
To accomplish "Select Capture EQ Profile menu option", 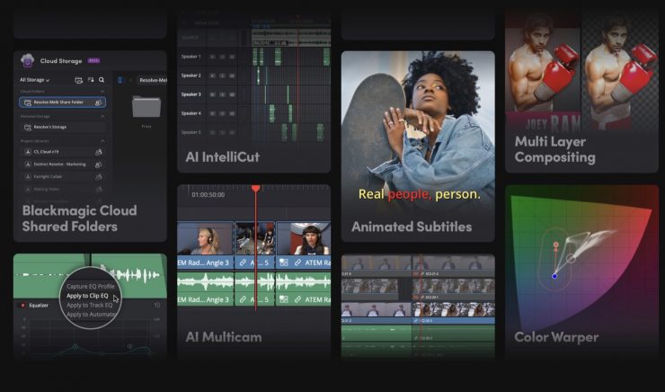I will tap(90, 286).
